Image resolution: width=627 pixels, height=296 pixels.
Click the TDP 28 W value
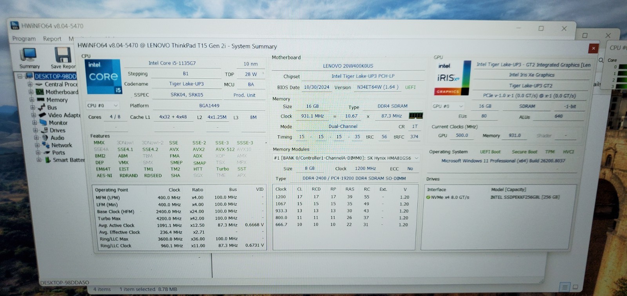pos(251,74)
